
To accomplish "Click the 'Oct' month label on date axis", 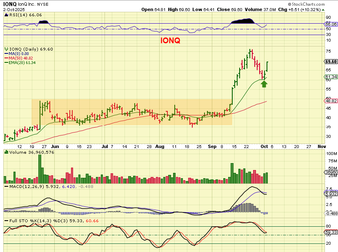I will click(x=264, y=146).
